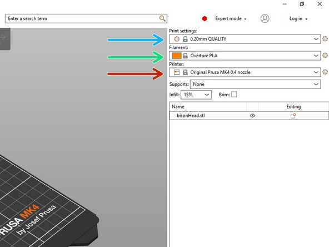329x247 pixels.
Task: Open the Printer Original Prusa MK4 dropdown
Action: pos(245,72)
